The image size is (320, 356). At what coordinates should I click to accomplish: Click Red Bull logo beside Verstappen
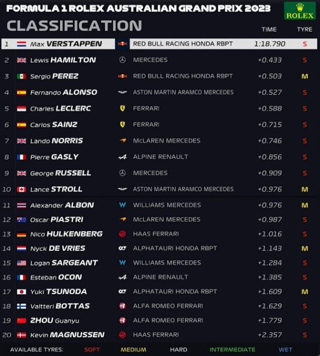(122, 44)
